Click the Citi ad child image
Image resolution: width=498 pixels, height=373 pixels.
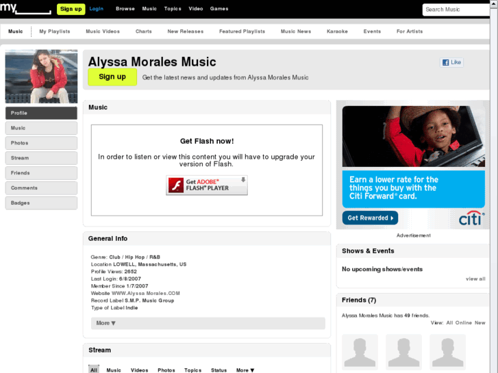(414, 136)
